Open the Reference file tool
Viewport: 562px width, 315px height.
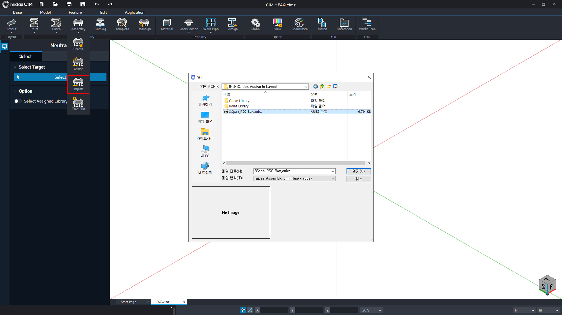[x=344, y=24]
